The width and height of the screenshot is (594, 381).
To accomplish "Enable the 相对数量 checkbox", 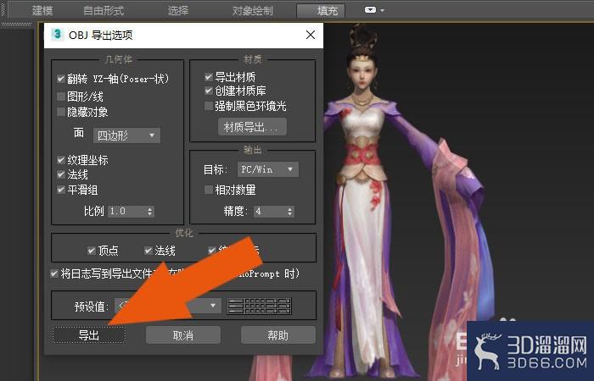I will click(x=209, y=190).
